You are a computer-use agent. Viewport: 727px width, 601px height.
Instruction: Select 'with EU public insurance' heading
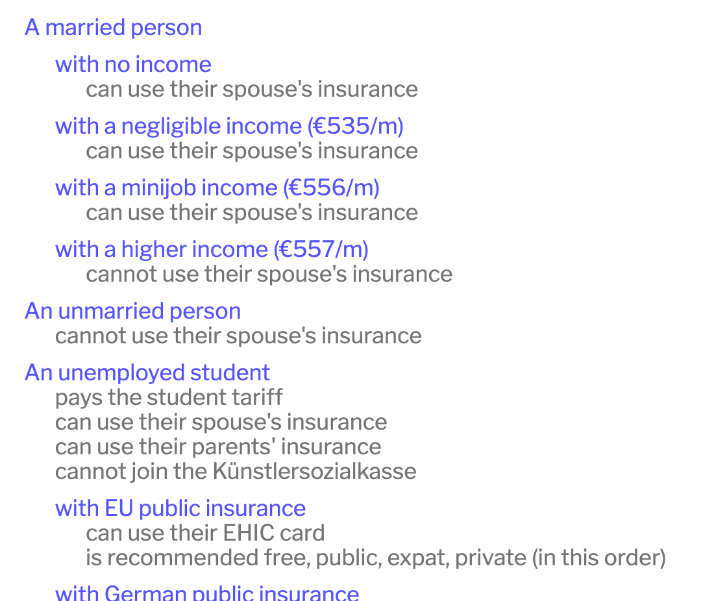(180, 508)
